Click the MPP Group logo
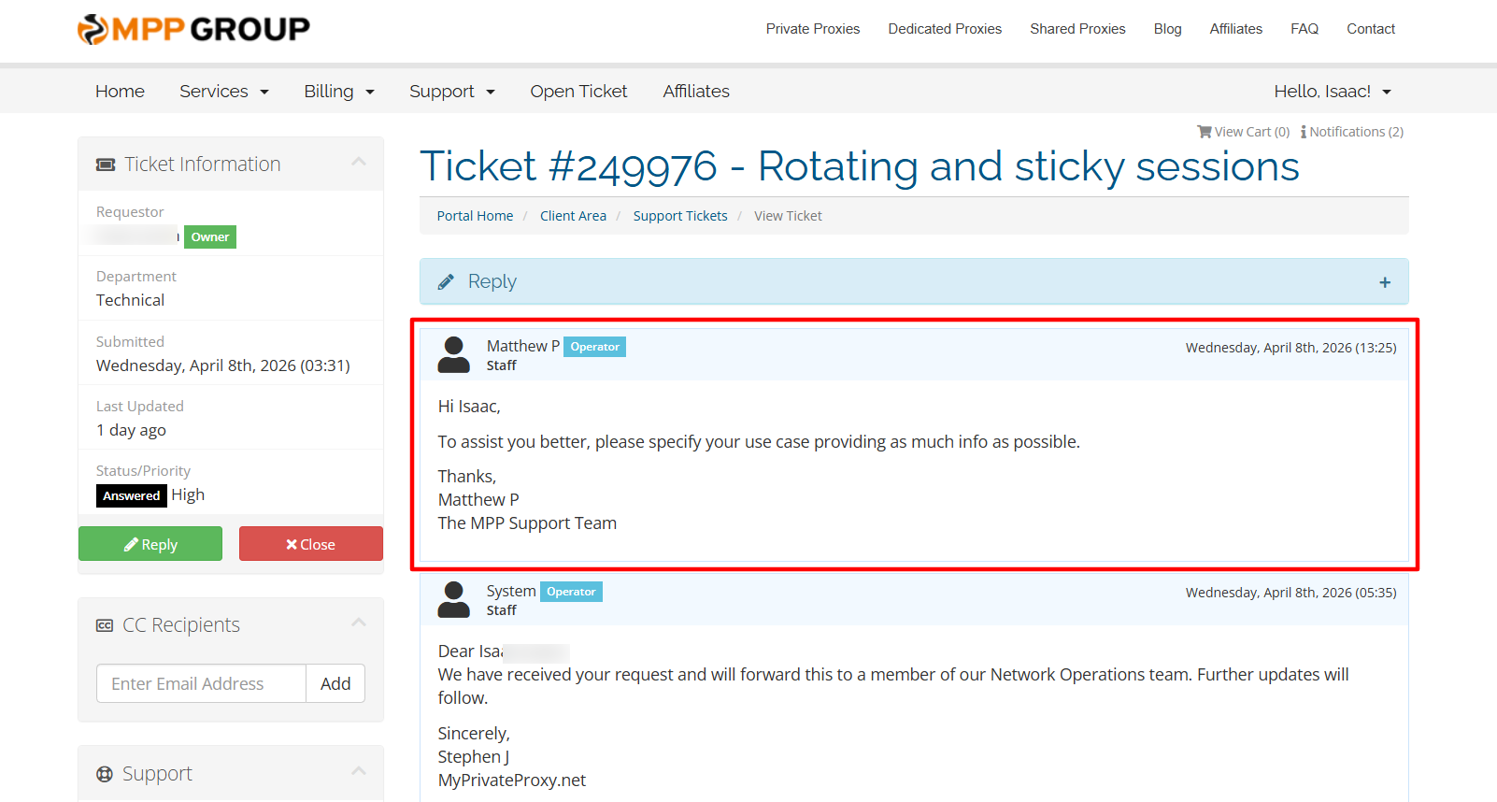Viewport: 1497px width, 802px height. [x=193, y=29]
